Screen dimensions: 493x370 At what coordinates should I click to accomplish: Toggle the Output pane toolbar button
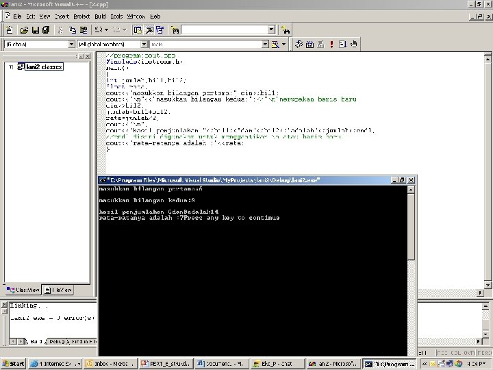[149, 30]
